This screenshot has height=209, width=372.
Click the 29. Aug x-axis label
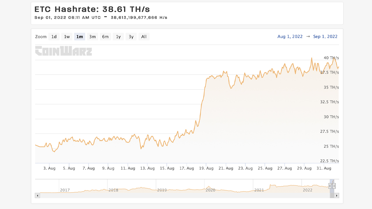(304, 168)
